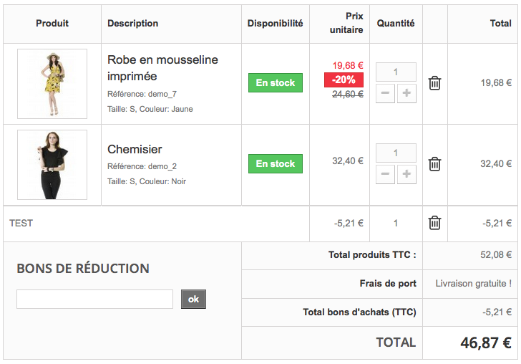Increase quantity of Robe en mousseline

(x=406, y=93)
